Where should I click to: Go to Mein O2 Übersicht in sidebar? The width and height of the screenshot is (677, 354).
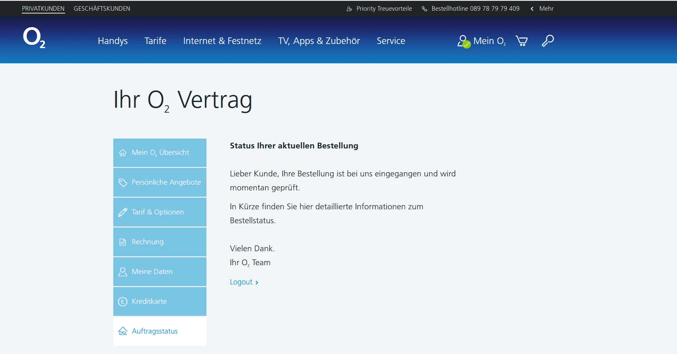click(160, 153)
